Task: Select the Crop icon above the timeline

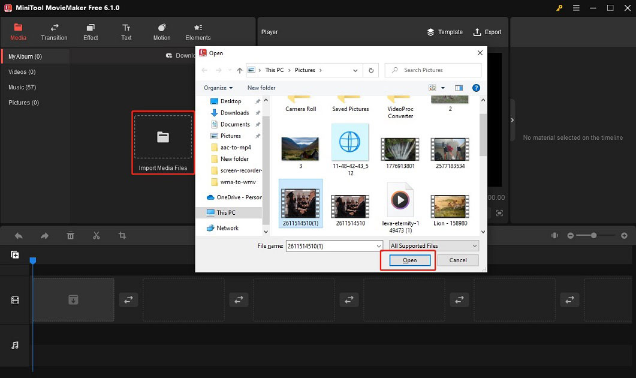Action: coord(122,235)
